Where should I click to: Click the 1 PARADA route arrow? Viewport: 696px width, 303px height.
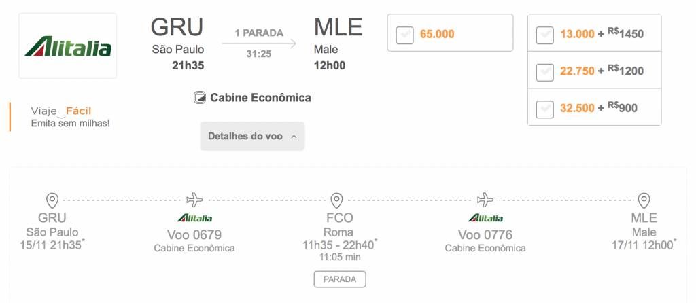tap(259, 43)
